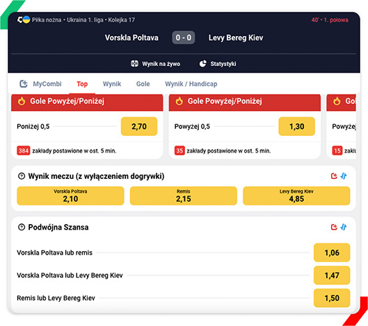Pick Vorskla Poltava lub remis odds 1,06
Screen dimensions: 368x326
point(332,252)
